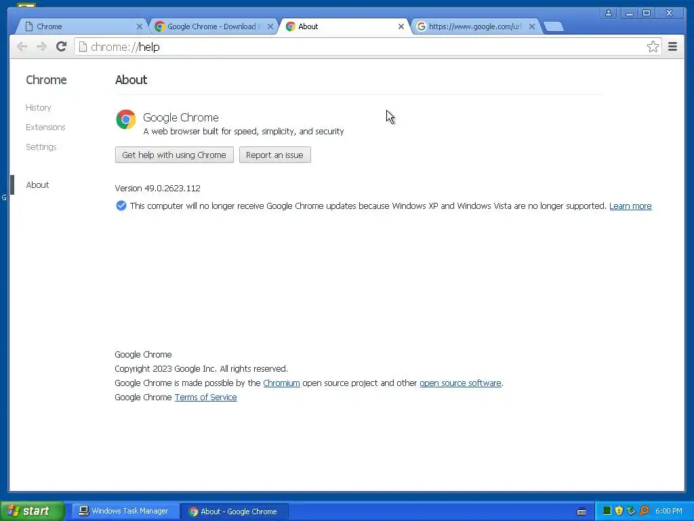
Task: Switch to Windows Task Manager in taskbar
Action: tap(124, 512)
